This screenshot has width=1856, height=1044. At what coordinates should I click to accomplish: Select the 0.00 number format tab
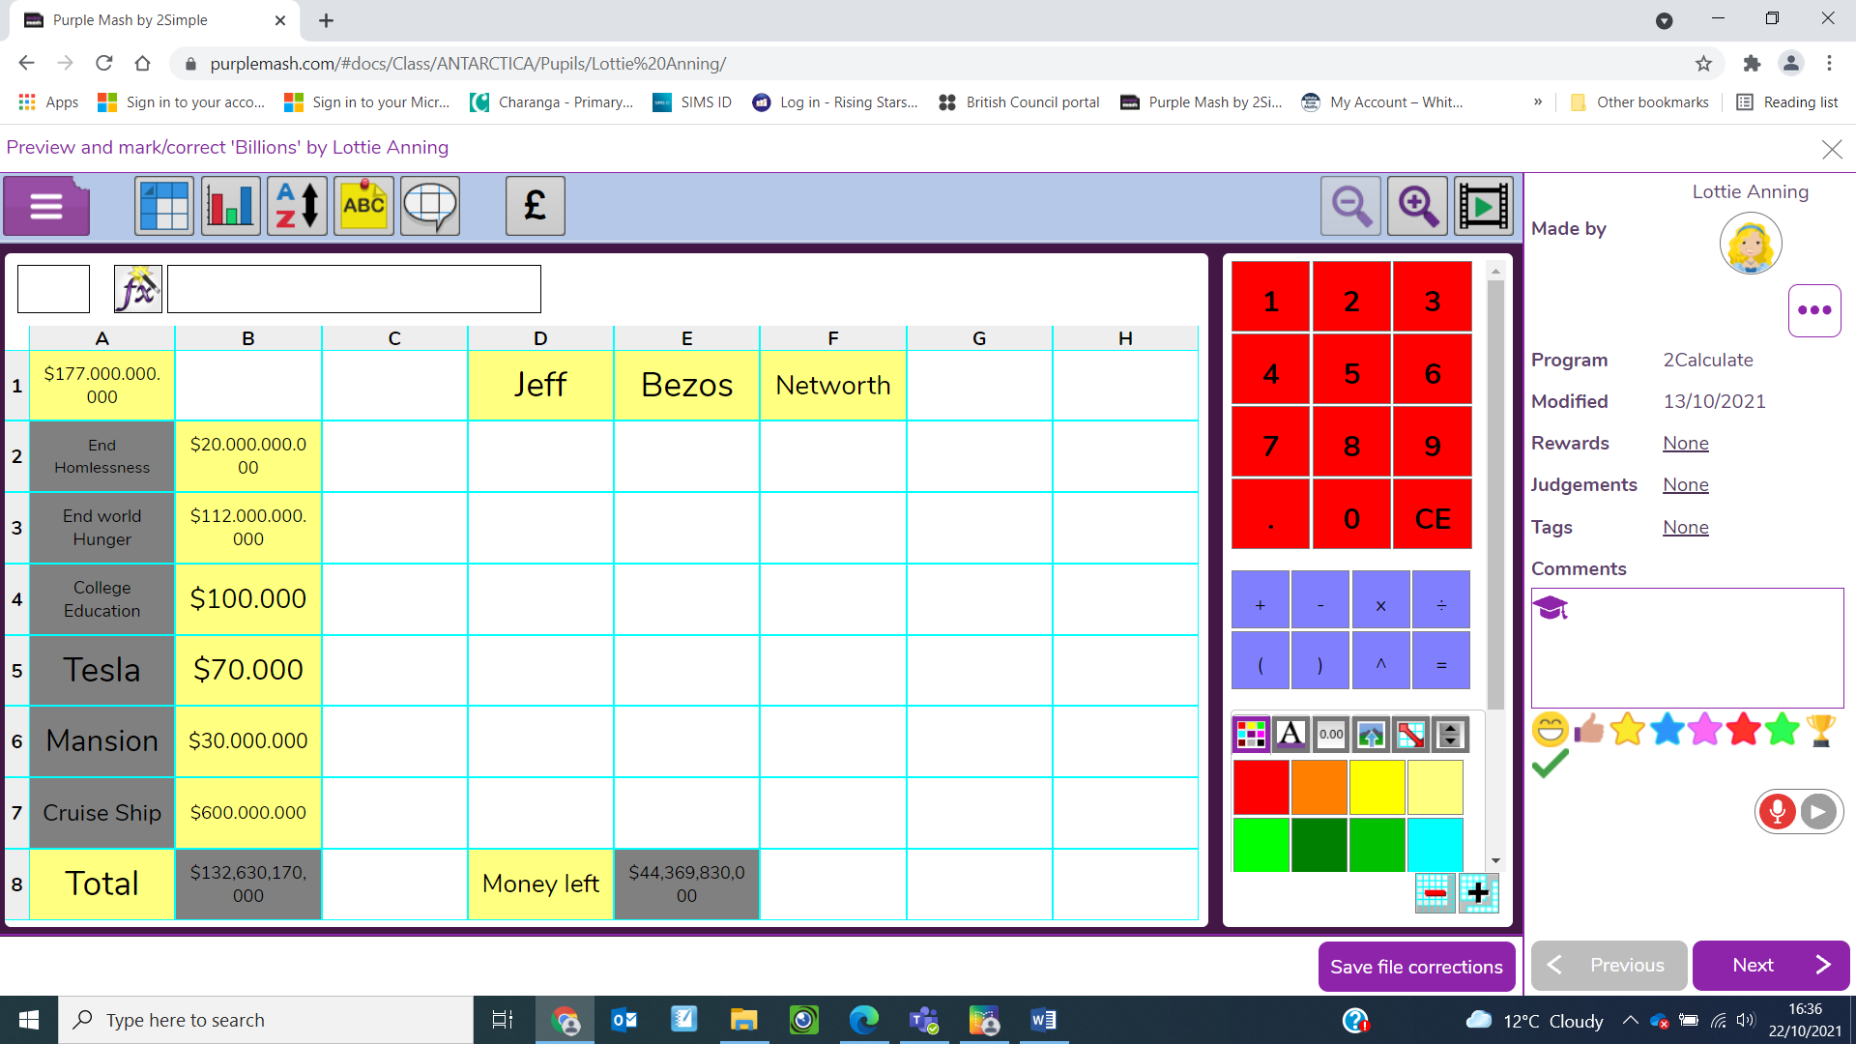pyautogui.click(x=1331, y=735)
